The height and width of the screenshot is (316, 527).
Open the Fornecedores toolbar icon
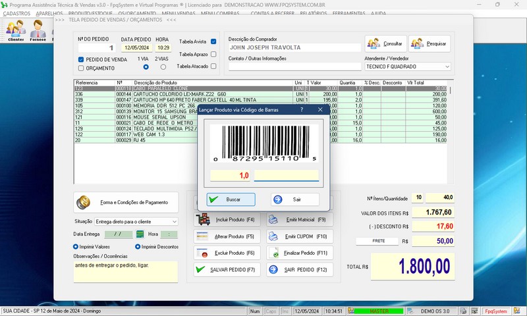(38, 30)
